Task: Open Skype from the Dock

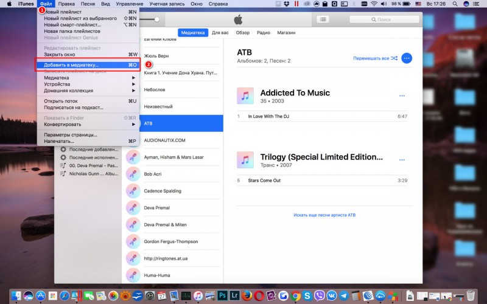Action: pyautogui.click(x=307, y=295)
